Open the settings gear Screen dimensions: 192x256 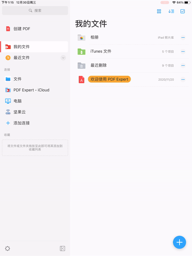tap(7, 249)
